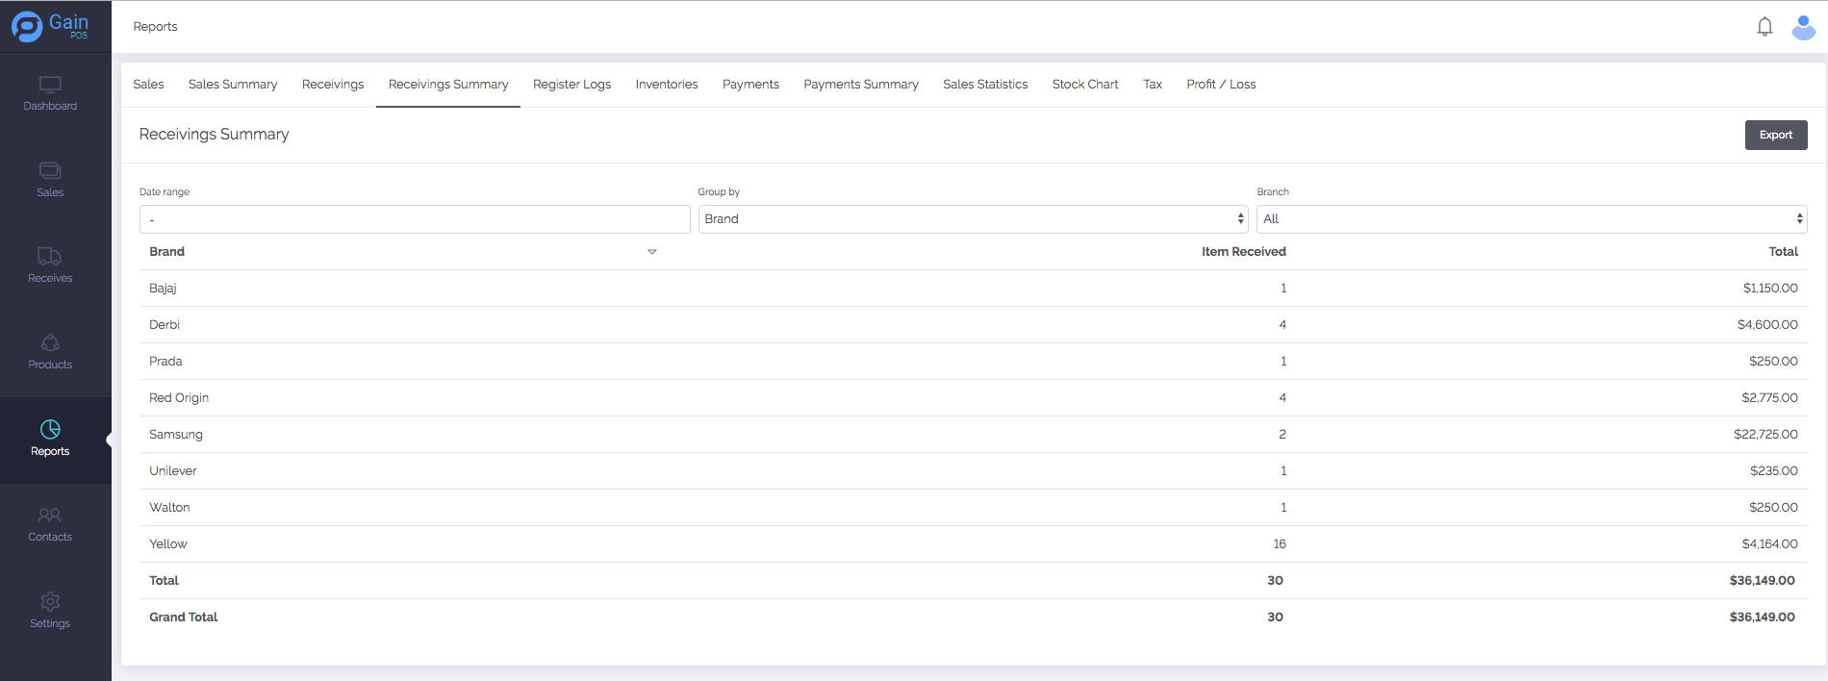Click the Export button
This screenshot has height=681, width=1828.
click(x=1775, y=136)
